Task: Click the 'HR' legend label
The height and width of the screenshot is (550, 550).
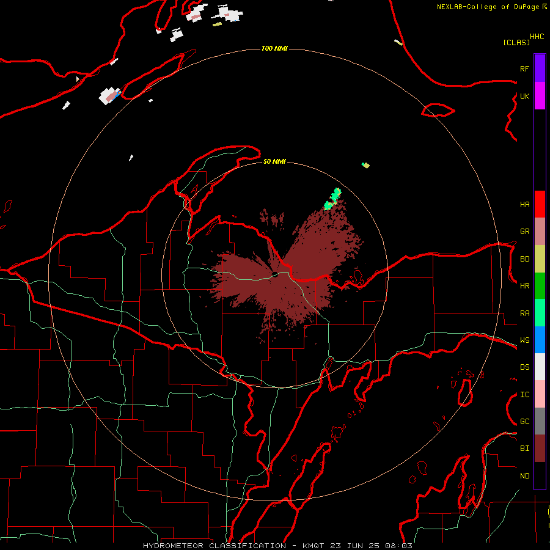Action: (524, 286)
